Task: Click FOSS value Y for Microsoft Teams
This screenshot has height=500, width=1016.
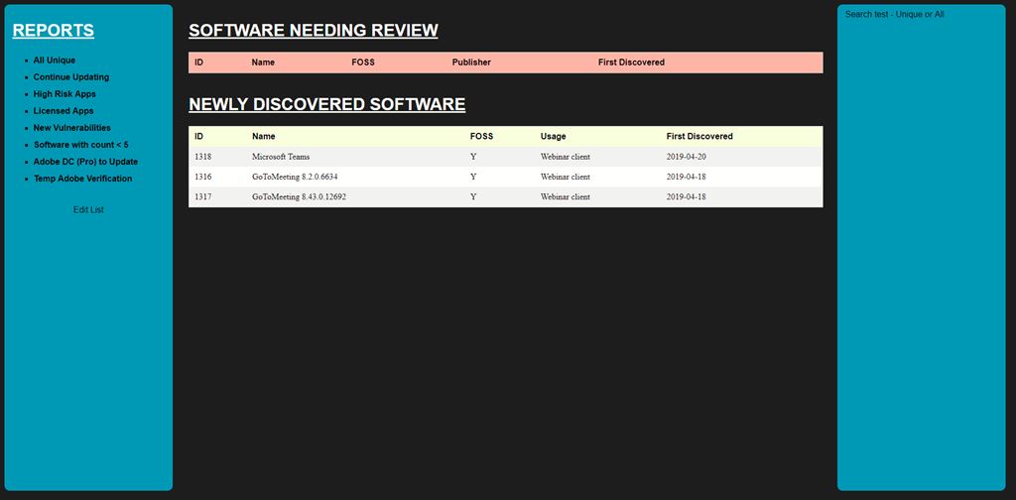Action: (x=473, y=157)
